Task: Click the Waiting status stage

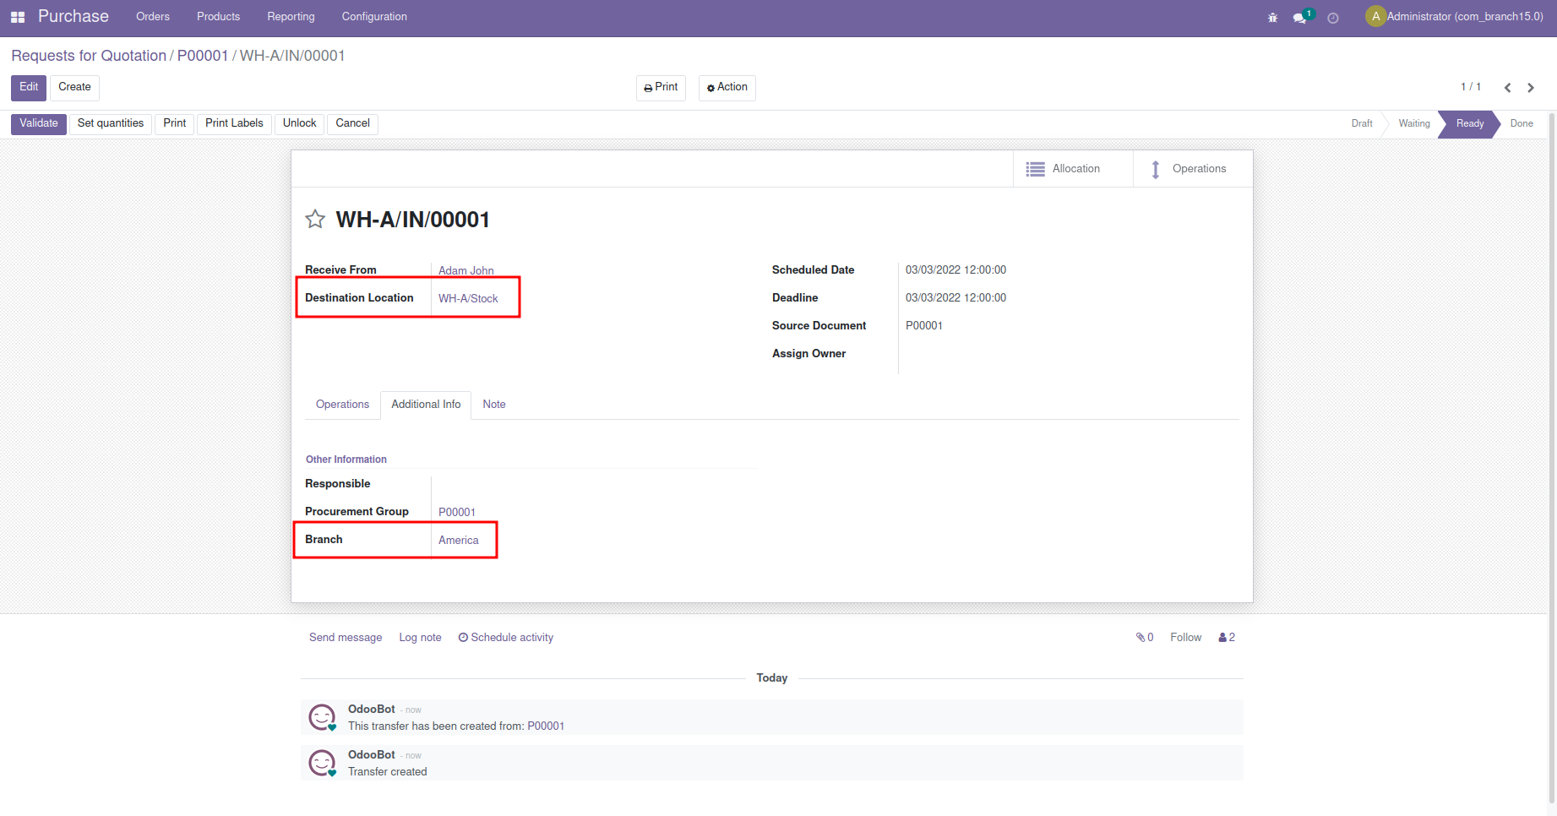Action: click(x=1414, y=124)
